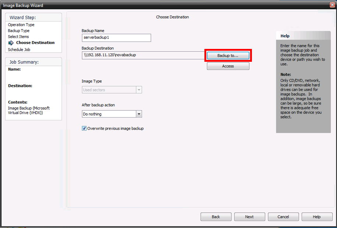Click the Access button
Screen dimensions: 337x228
[x=228, y=66]
